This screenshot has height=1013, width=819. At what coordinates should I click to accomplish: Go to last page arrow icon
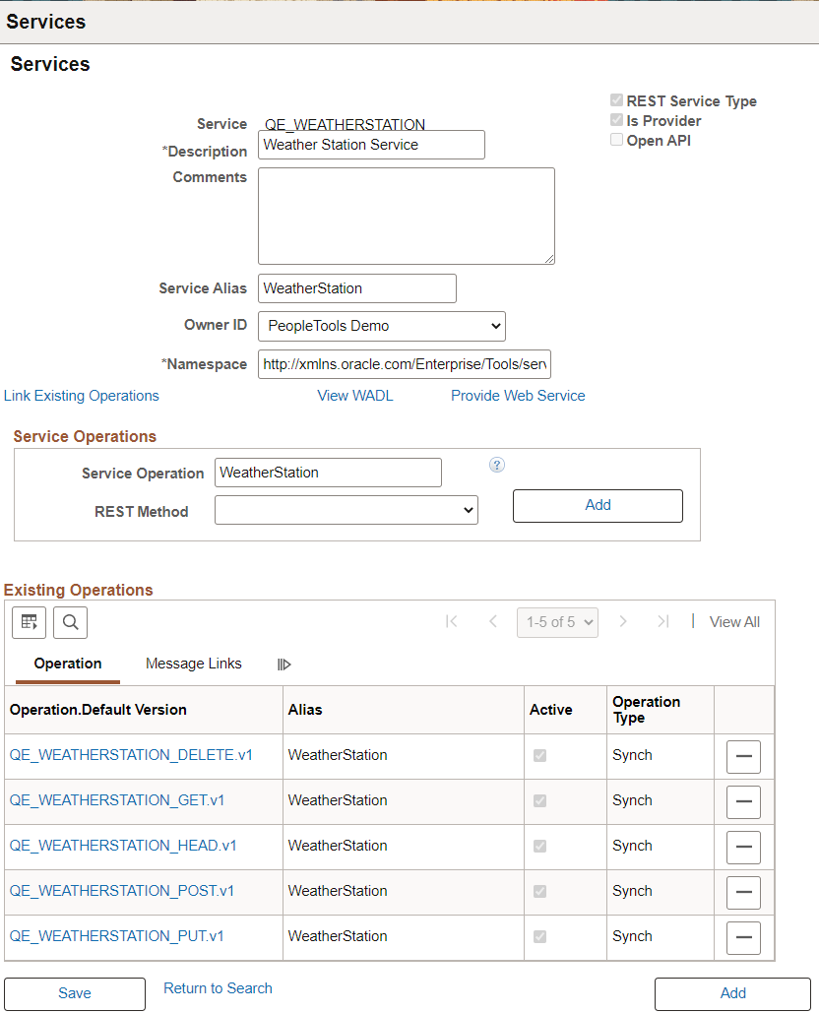pyautogui.click(x=662, y=621)
